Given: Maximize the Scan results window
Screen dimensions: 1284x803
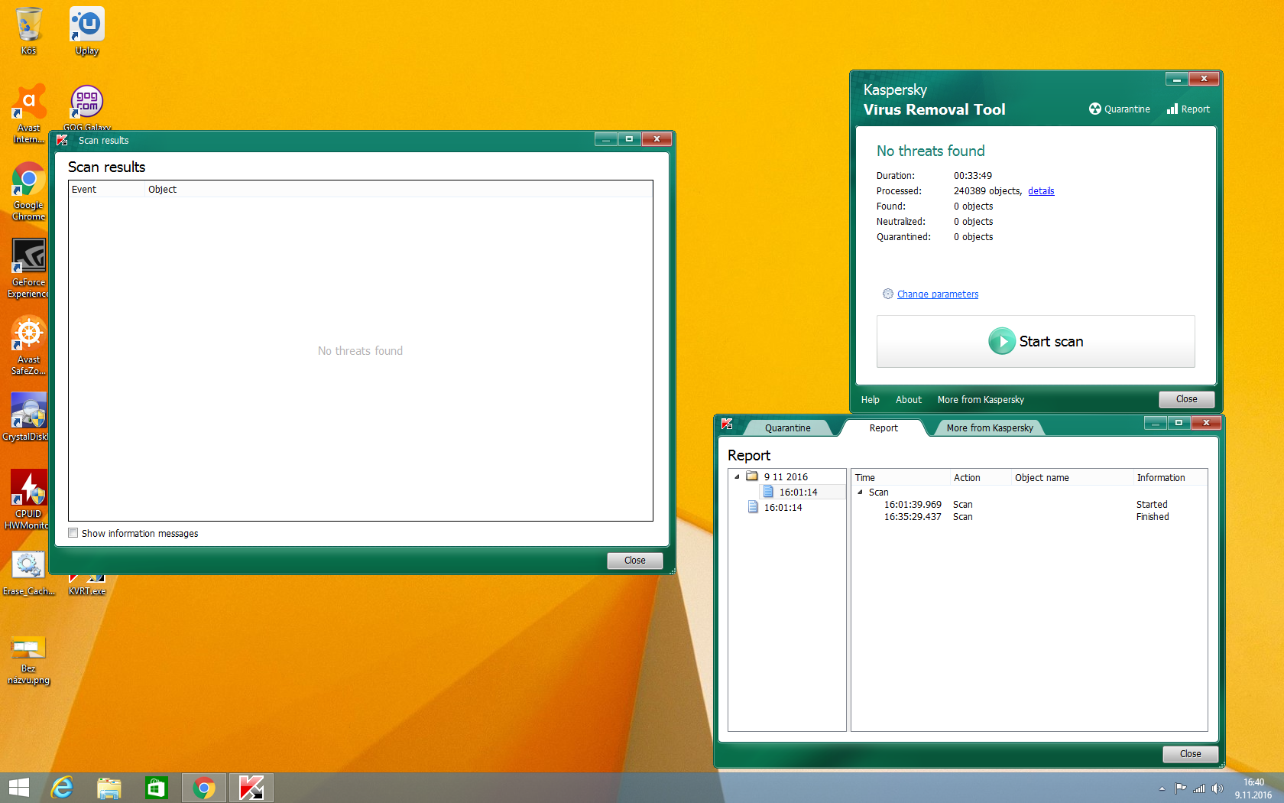Looking at the screenshot, I should pyautogui.click(x=629, y=139).
